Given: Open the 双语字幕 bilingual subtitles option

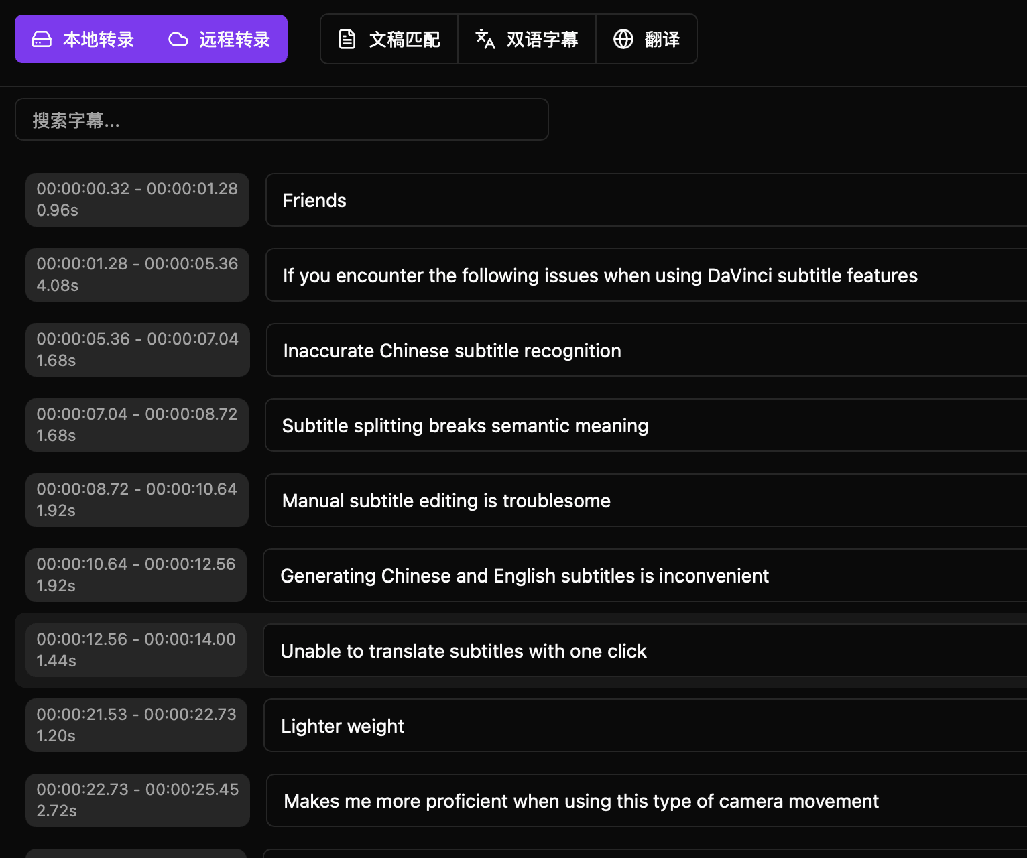Looking at the screenshot, I should coord(542,40).
